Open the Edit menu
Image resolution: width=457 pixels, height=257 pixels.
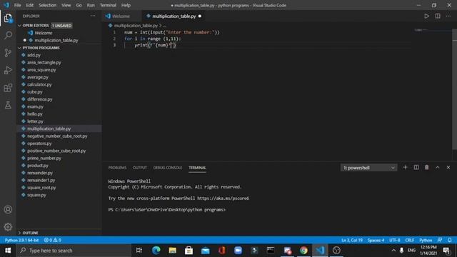(29, 5)
